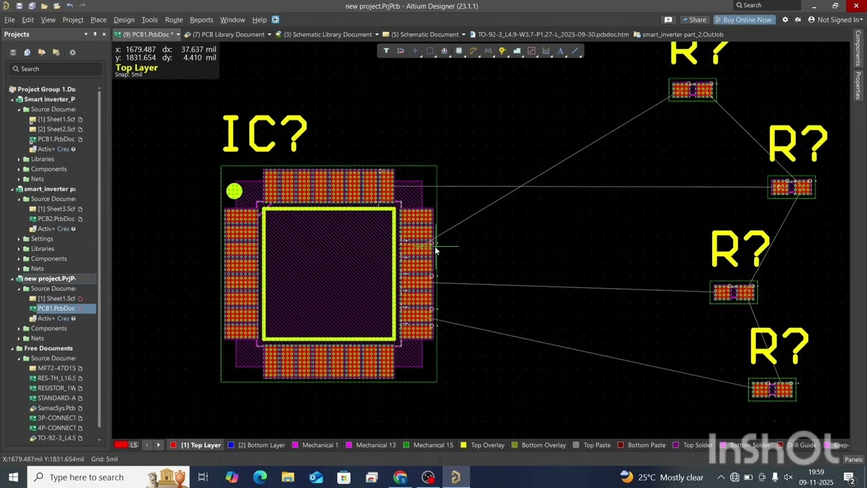Viewport: 867px width, 488px height.
Task: Open Notifications icon near Share
Action: (x=668, y=20)
